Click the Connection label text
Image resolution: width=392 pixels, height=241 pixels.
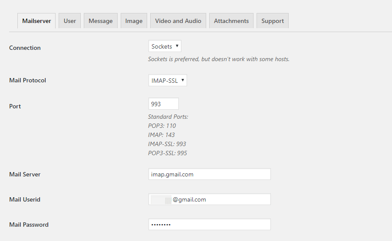(x=25, y=48)
